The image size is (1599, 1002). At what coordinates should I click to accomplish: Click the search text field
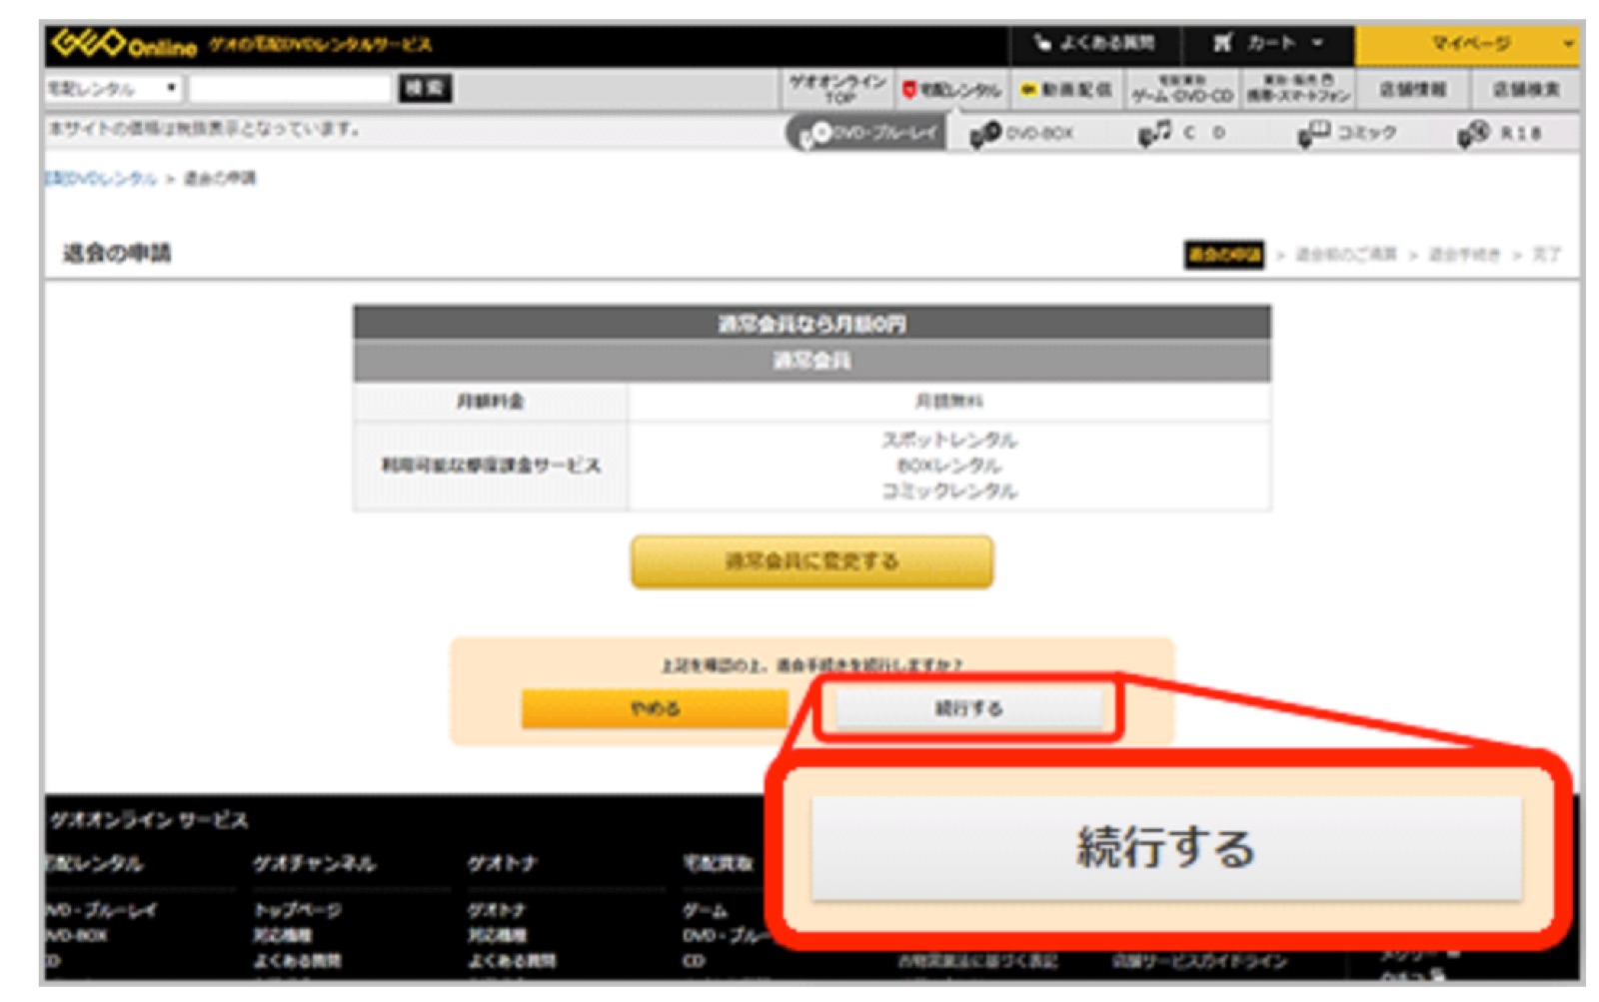coord(290,89)
